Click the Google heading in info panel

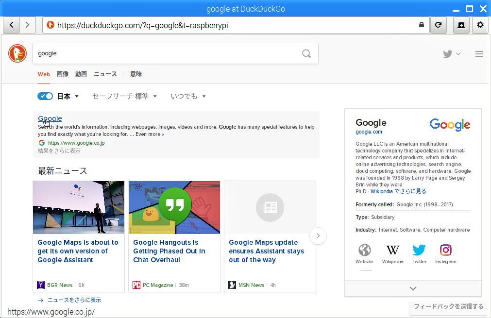pyautogui.click(x=371, y=123)
